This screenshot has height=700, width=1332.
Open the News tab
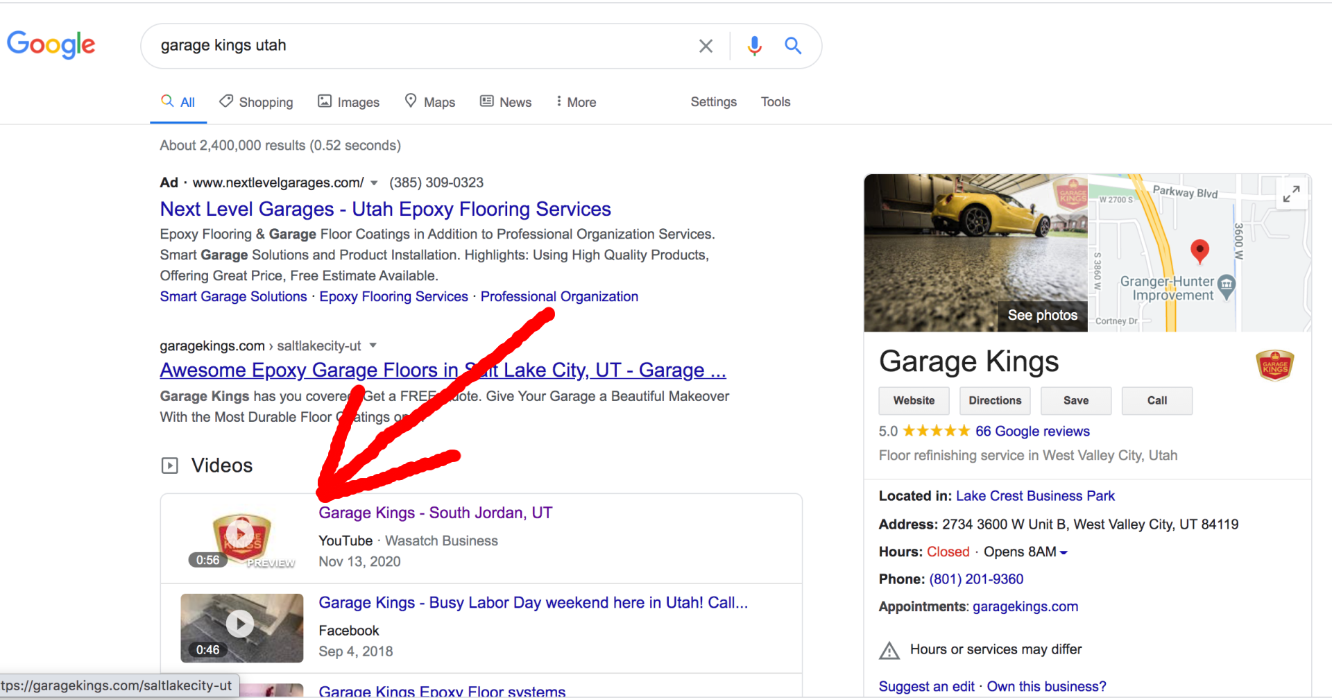(506, 102)
